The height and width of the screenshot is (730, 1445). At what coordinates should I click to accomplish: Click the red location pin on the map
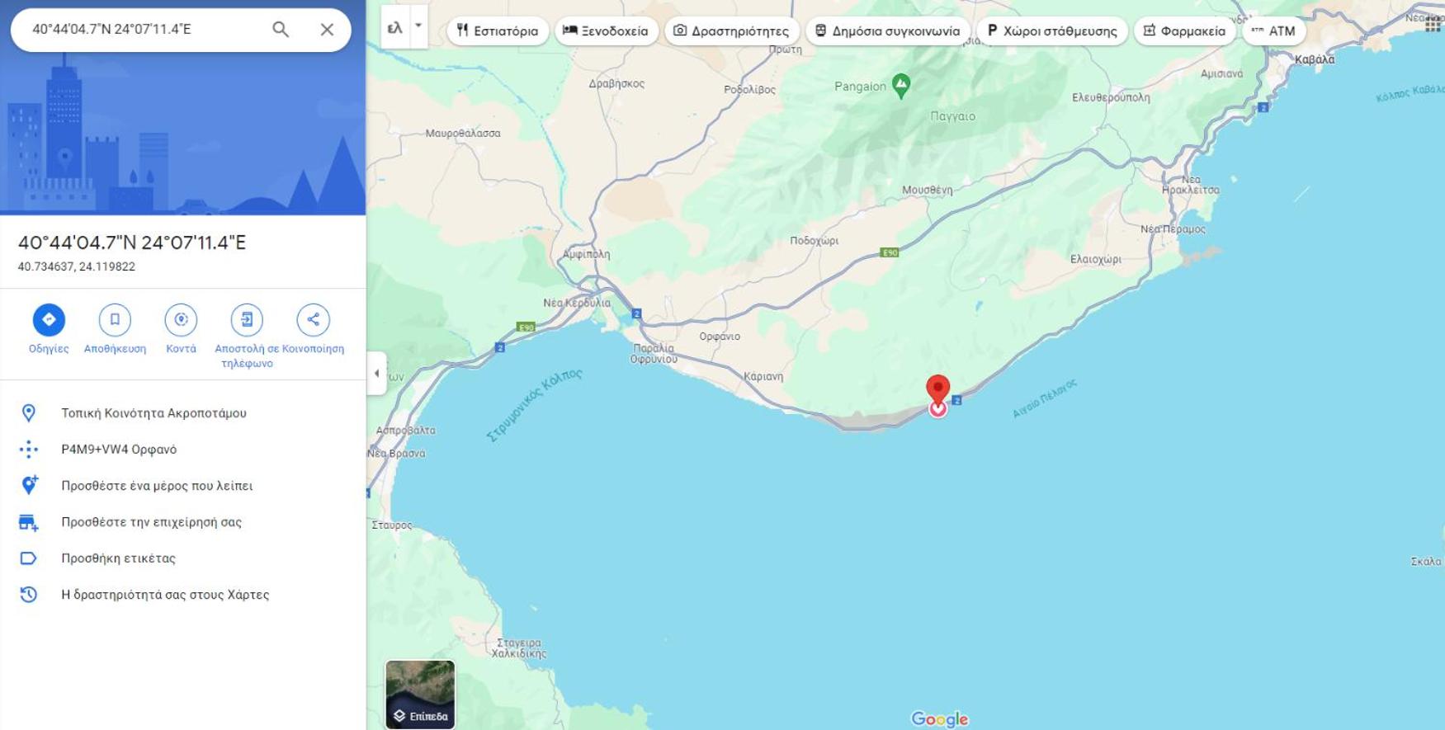click(x=937, y=391)
